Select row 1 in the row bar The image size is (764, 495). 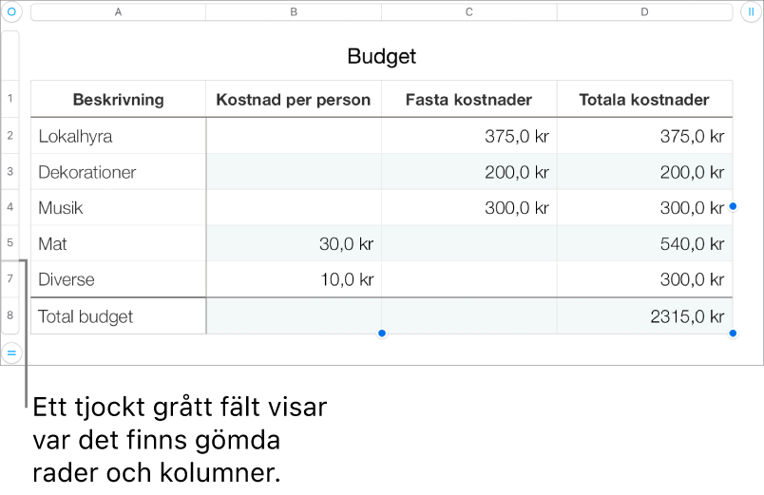click(x=10, y=99)
